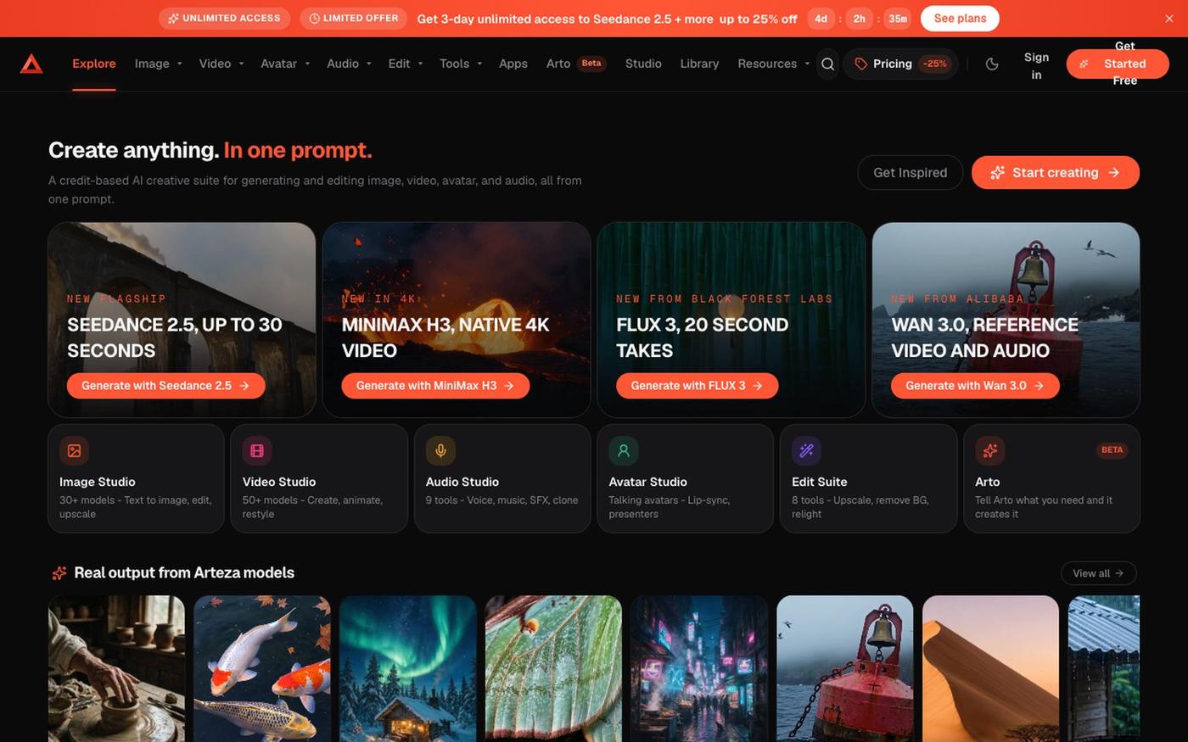Click the Image Studio card icon
The width and height of the screenshot is (1188, 742).
75,451
